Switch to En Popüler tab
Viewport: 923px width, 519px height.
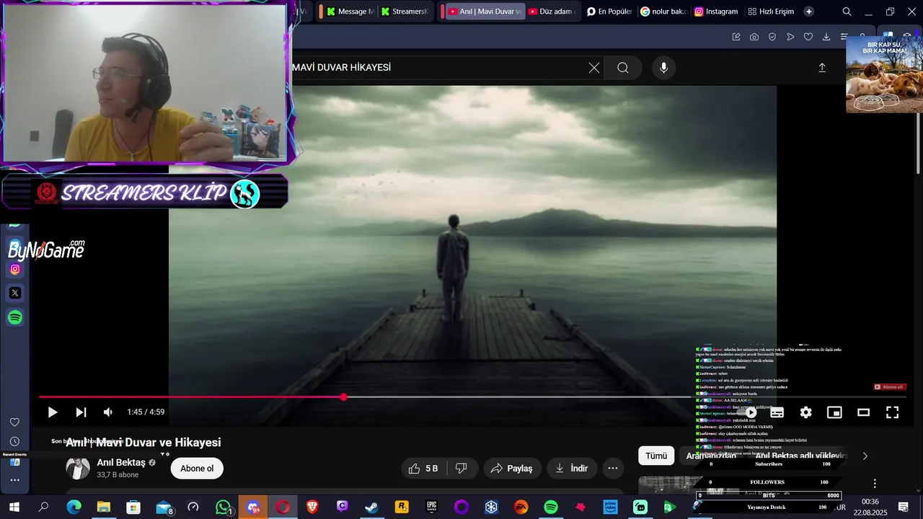point(609,12)
